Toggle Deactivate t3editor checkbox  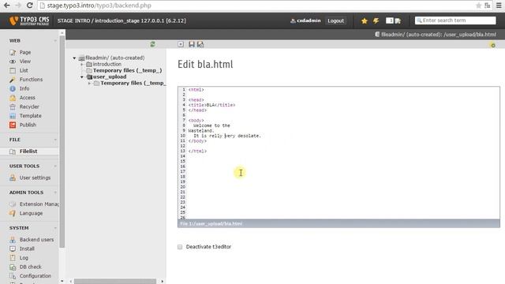click(180, 247)
